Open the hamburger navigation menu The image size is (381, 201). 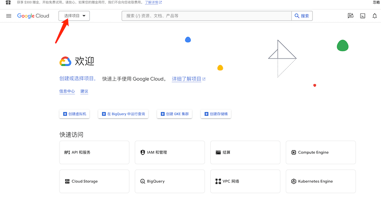pyautogui.click(x=9, y=16)
